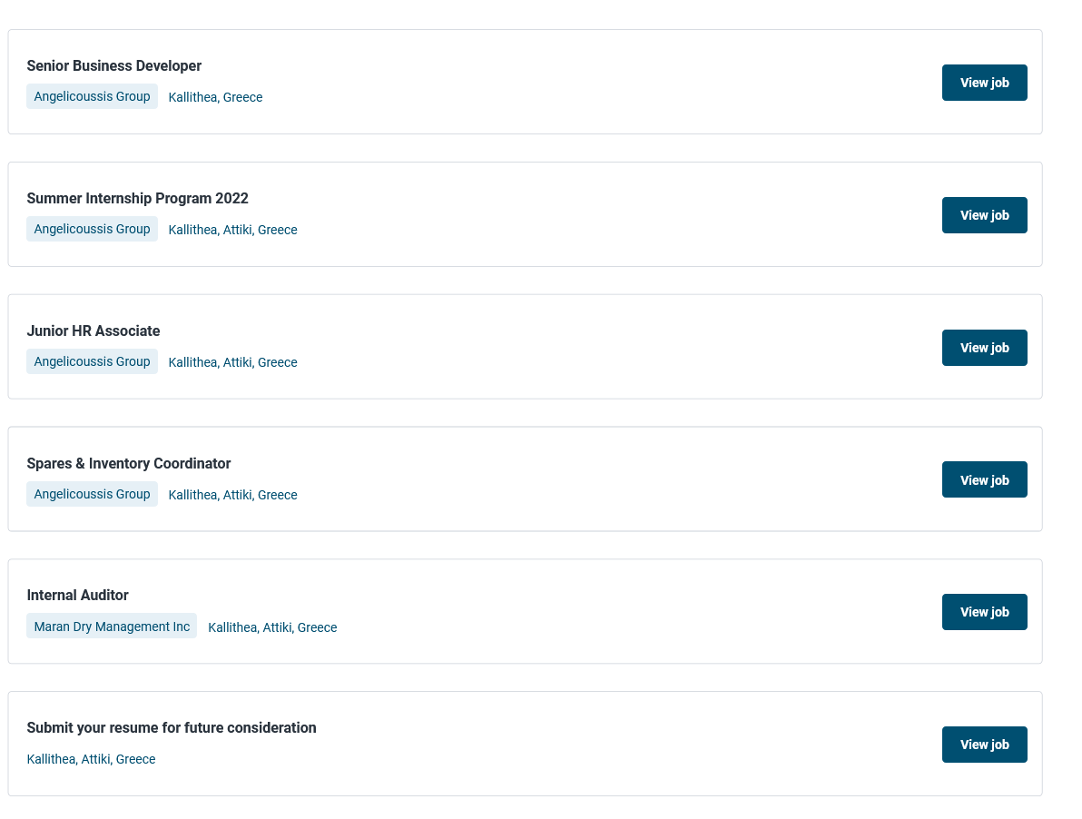Select the Maran Dry Management Inc tag

tap(112, 627)
